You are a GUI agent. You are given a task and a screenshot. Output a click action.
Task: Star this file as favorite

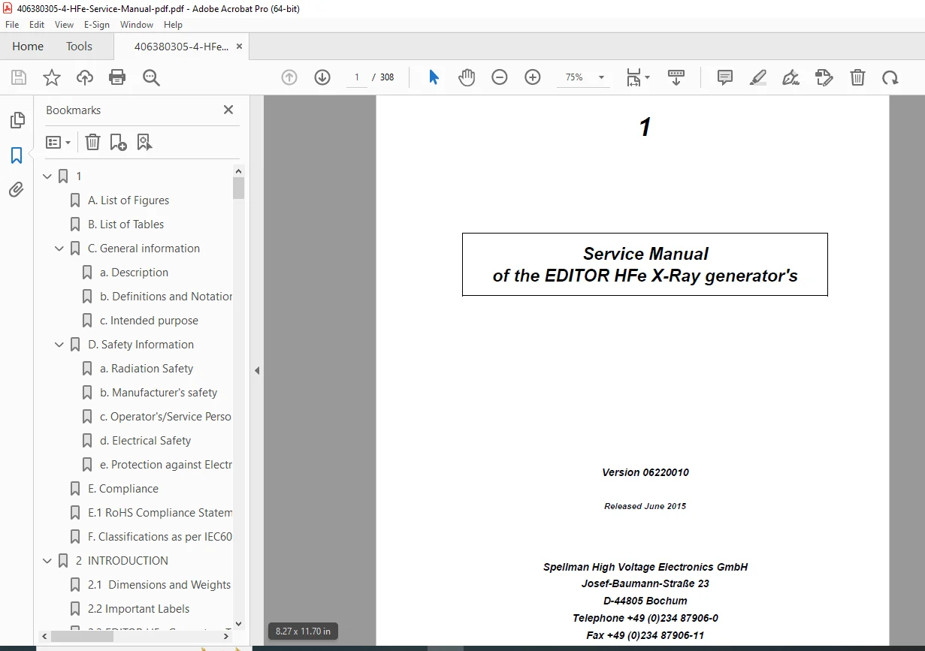click(52, 77)
